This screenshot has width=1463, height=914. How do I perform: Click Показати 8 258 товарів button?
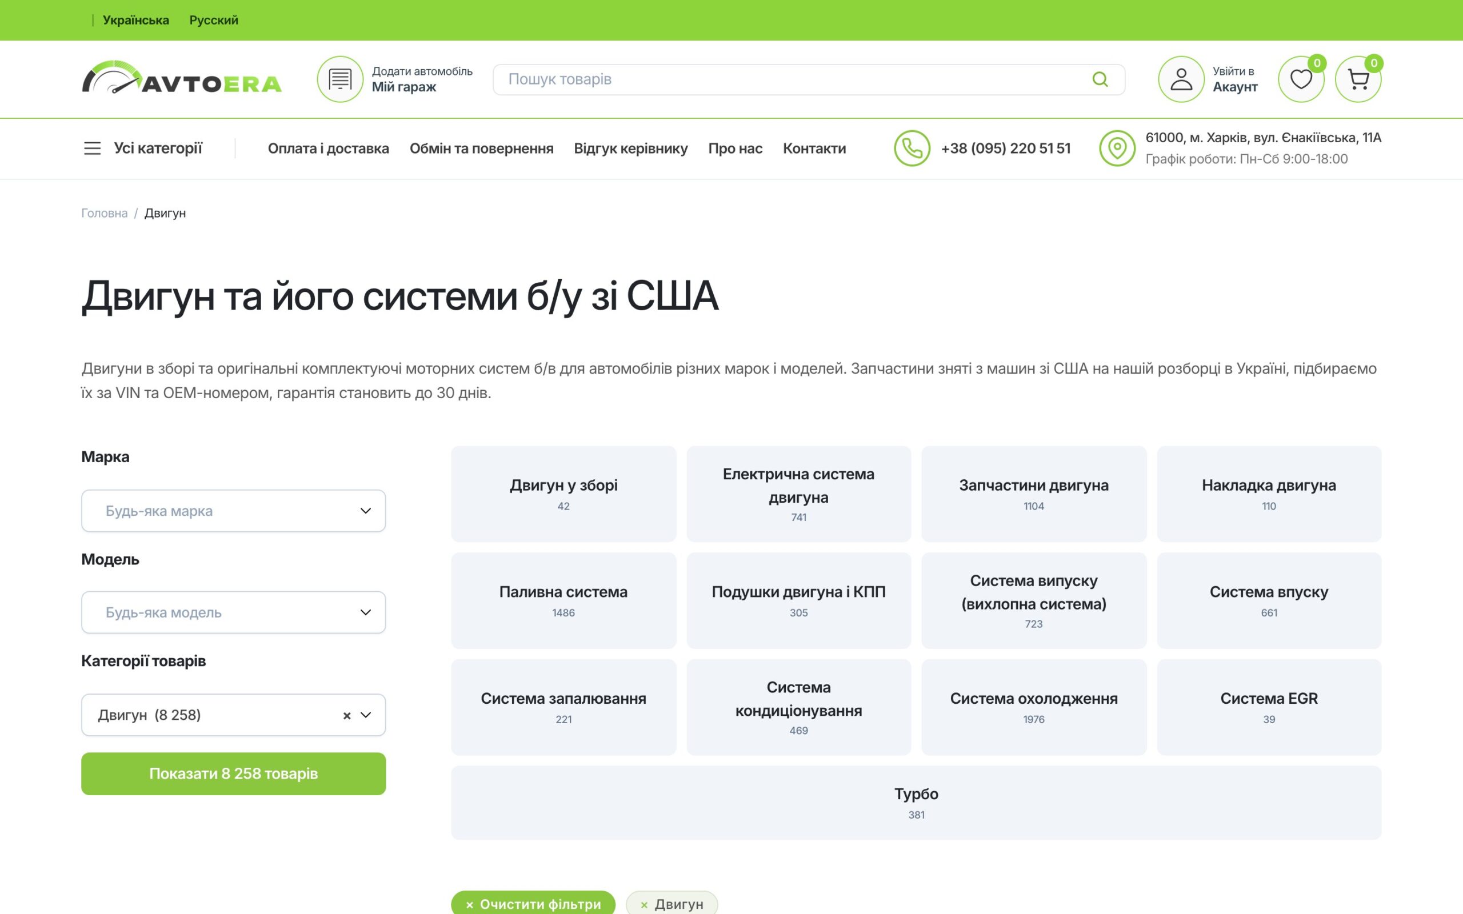233,773
